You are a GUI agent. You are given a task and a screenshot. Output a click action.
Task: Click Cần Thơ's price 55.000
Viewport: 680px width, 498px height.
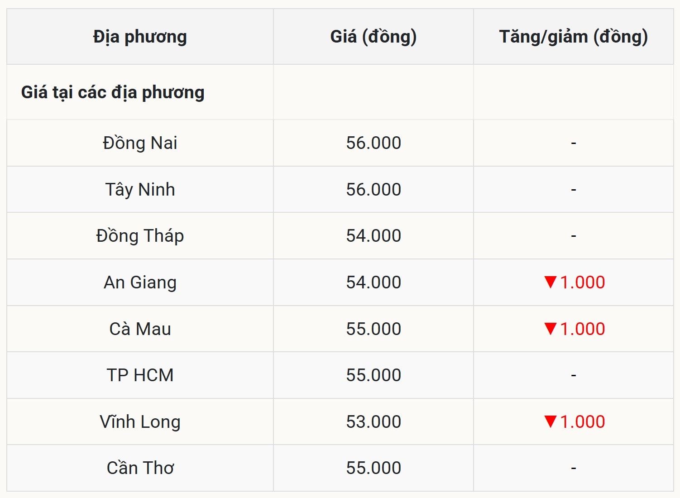[x=374, y=468]
